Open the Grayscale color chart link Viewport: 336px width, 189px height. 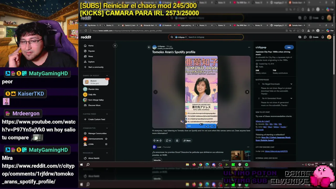pyautogui.click(x=260, y=130)
